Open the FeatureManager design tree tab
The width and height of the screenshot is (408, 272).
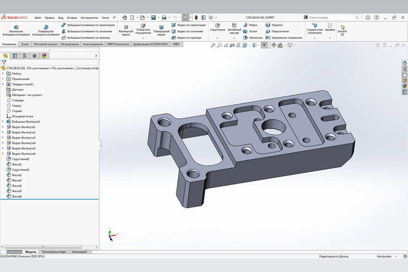(x=5, y=56)
